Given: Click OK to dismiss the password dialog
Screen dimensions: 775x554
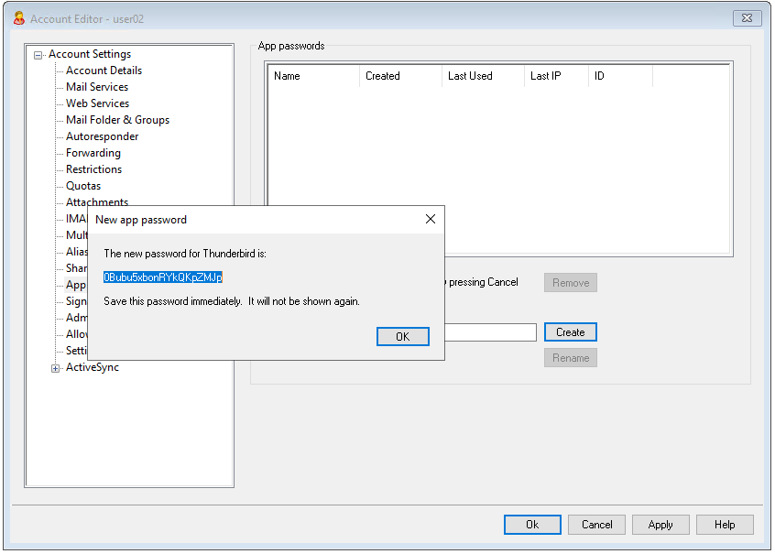Looking at the screenshot, I should point(402,336).
